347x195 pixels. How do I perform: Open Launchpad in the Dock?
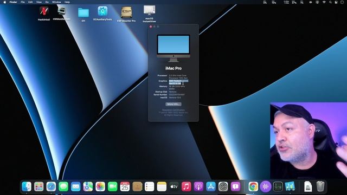click(x=38, y=186)
